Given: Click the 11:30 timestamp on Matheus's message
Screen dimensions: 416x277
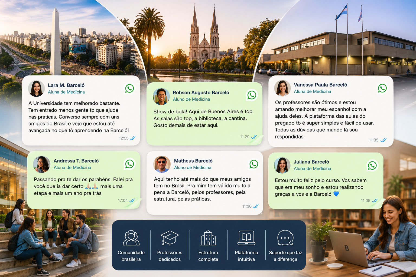Looking at the screenshot, I should pos(247,206).
